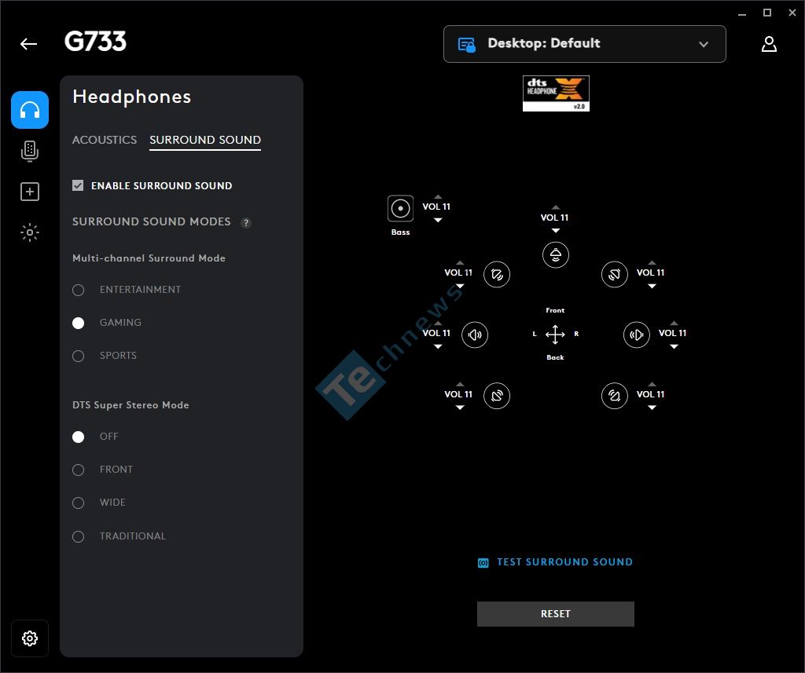
Task: Switch to the Surround Sound tab
Action: click(205, 140)
